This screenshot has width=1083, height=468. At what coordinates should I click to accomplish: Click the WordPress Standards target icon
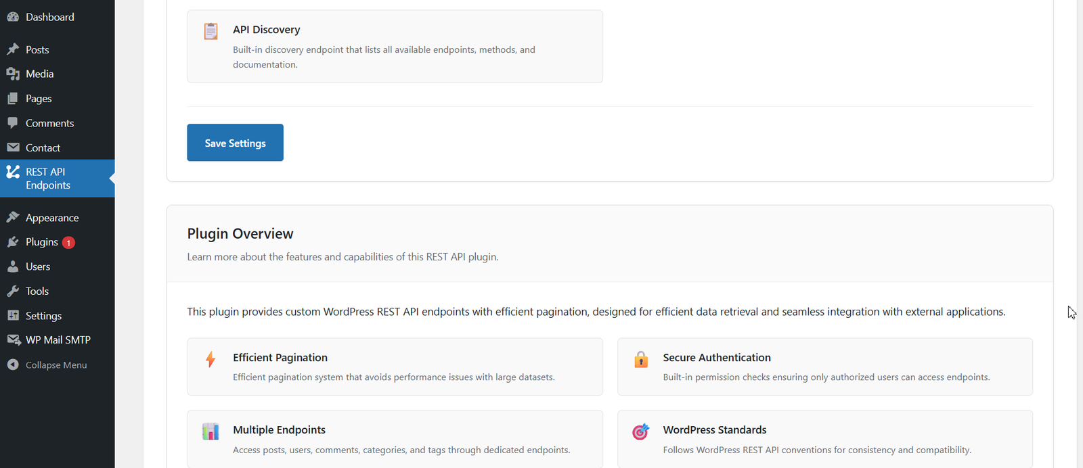pyautogui.click(x=641, y=431)
